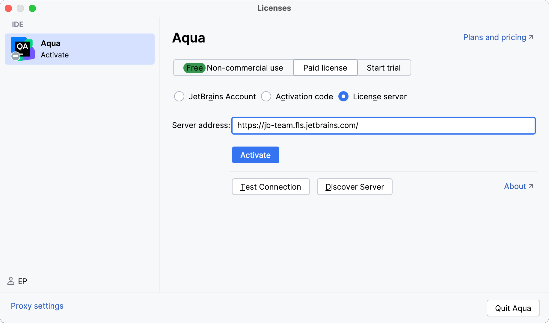Click the Test Connection button

tap(271, 187)
